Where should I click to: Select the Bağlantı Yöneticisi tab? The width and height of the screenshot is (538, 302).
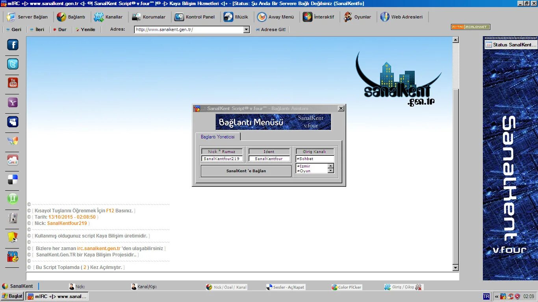point(218,137)
